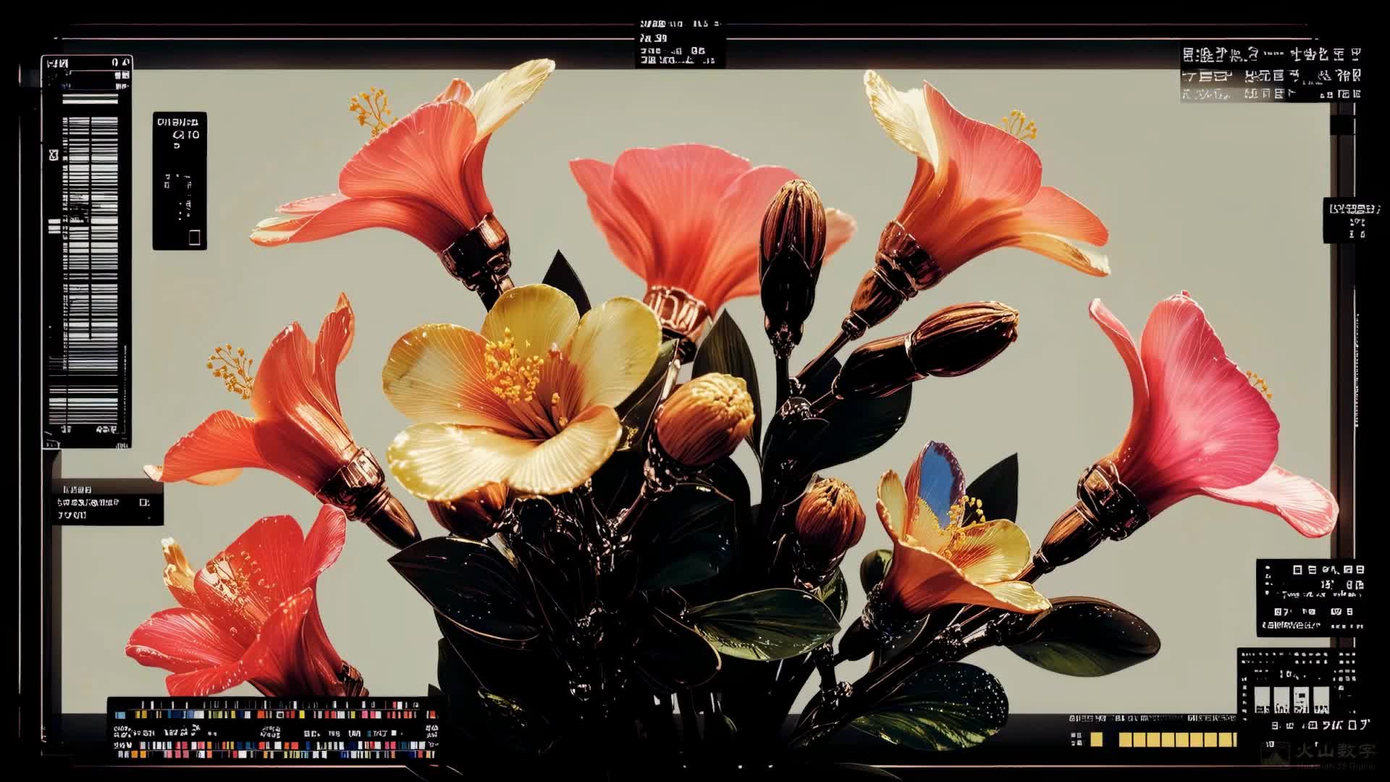Click the small checkbox in the left-middle label box
The width and height of the screenshot is (1390, 782).
pos(144,502)
